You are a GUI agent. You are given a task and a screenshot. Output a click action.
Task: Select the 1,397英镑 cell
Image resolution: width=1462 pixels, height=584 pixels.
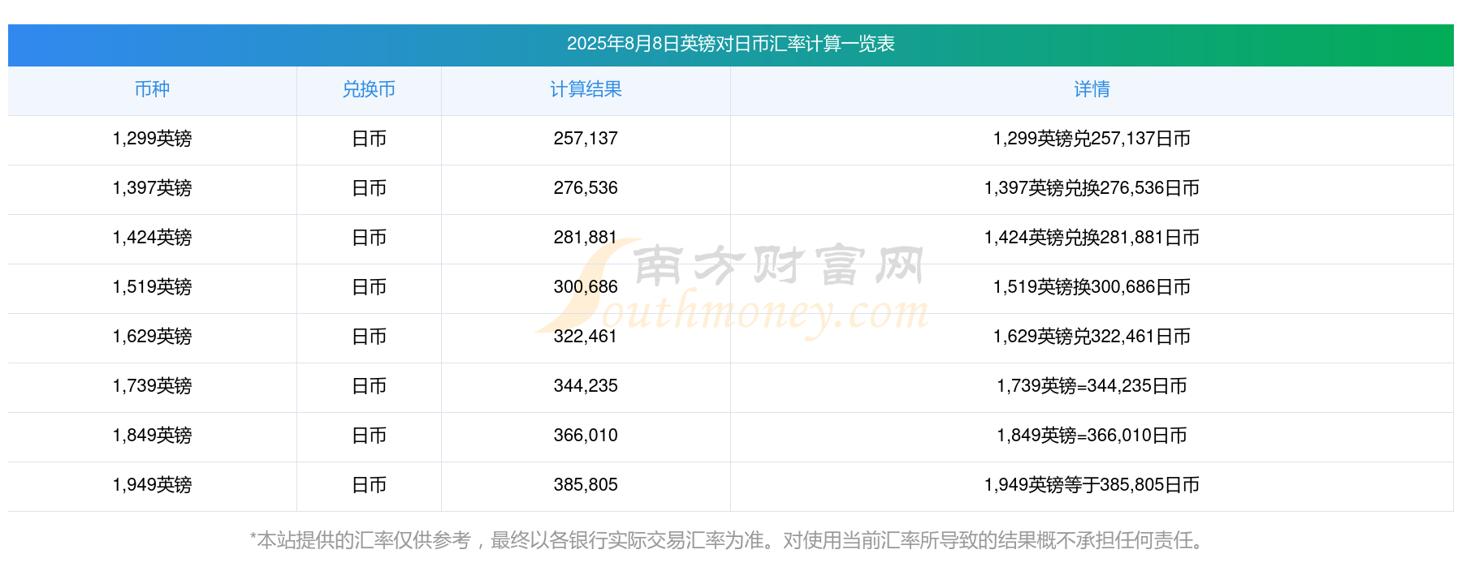tap(152, 188)
